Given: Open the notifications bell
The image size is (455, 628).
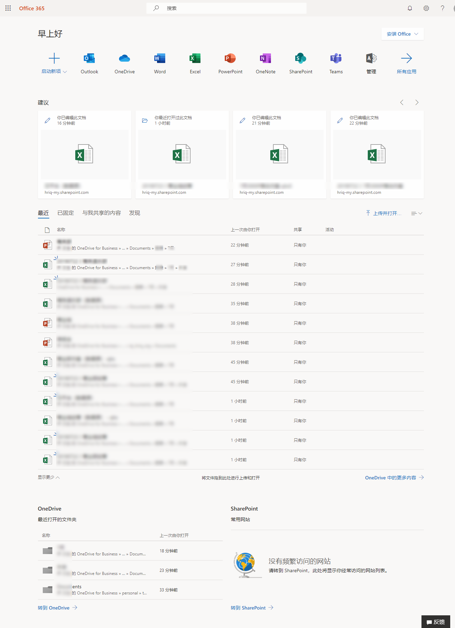Looking at the screenshot, I should tap(410, 8).
